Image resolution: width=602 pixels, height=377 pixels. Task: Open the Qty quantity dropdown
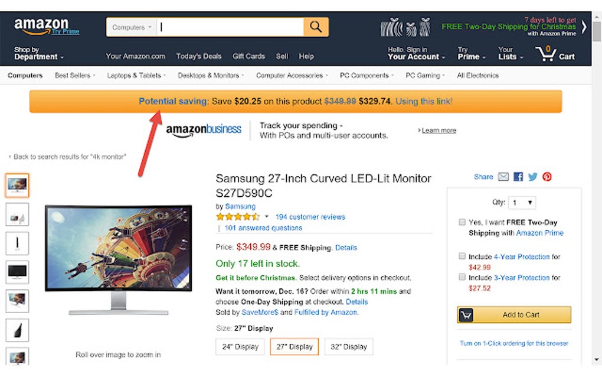click(522, 202)
